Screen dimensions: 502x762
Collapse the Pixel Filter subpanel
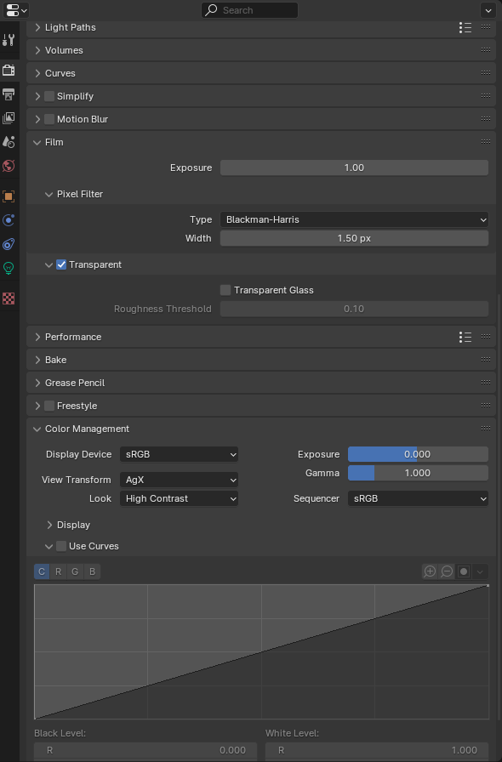coord(49,195)
